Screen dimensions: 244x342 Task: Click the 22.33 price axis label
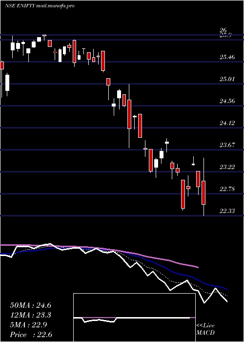pos(227,211)
